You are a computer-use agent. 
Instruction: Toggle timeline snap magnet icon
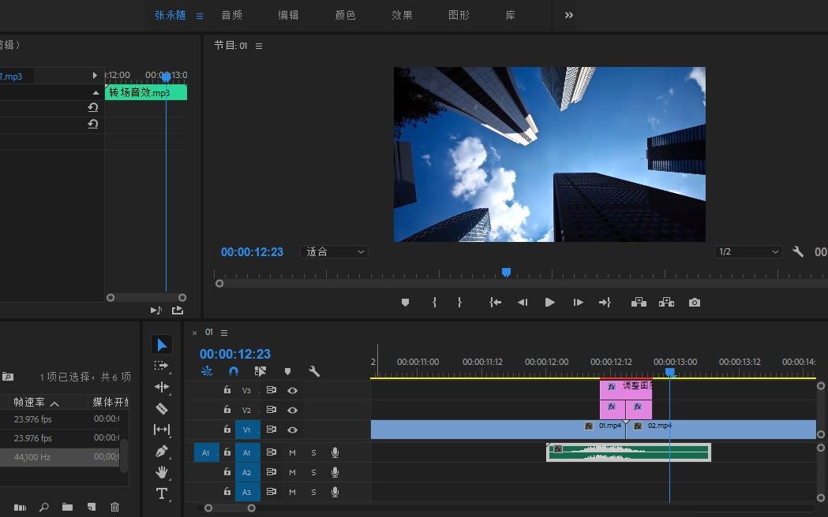234,371
